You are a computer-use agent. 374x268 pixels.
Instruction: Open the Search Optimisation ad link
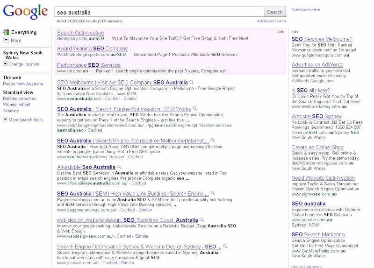(80, 33)
